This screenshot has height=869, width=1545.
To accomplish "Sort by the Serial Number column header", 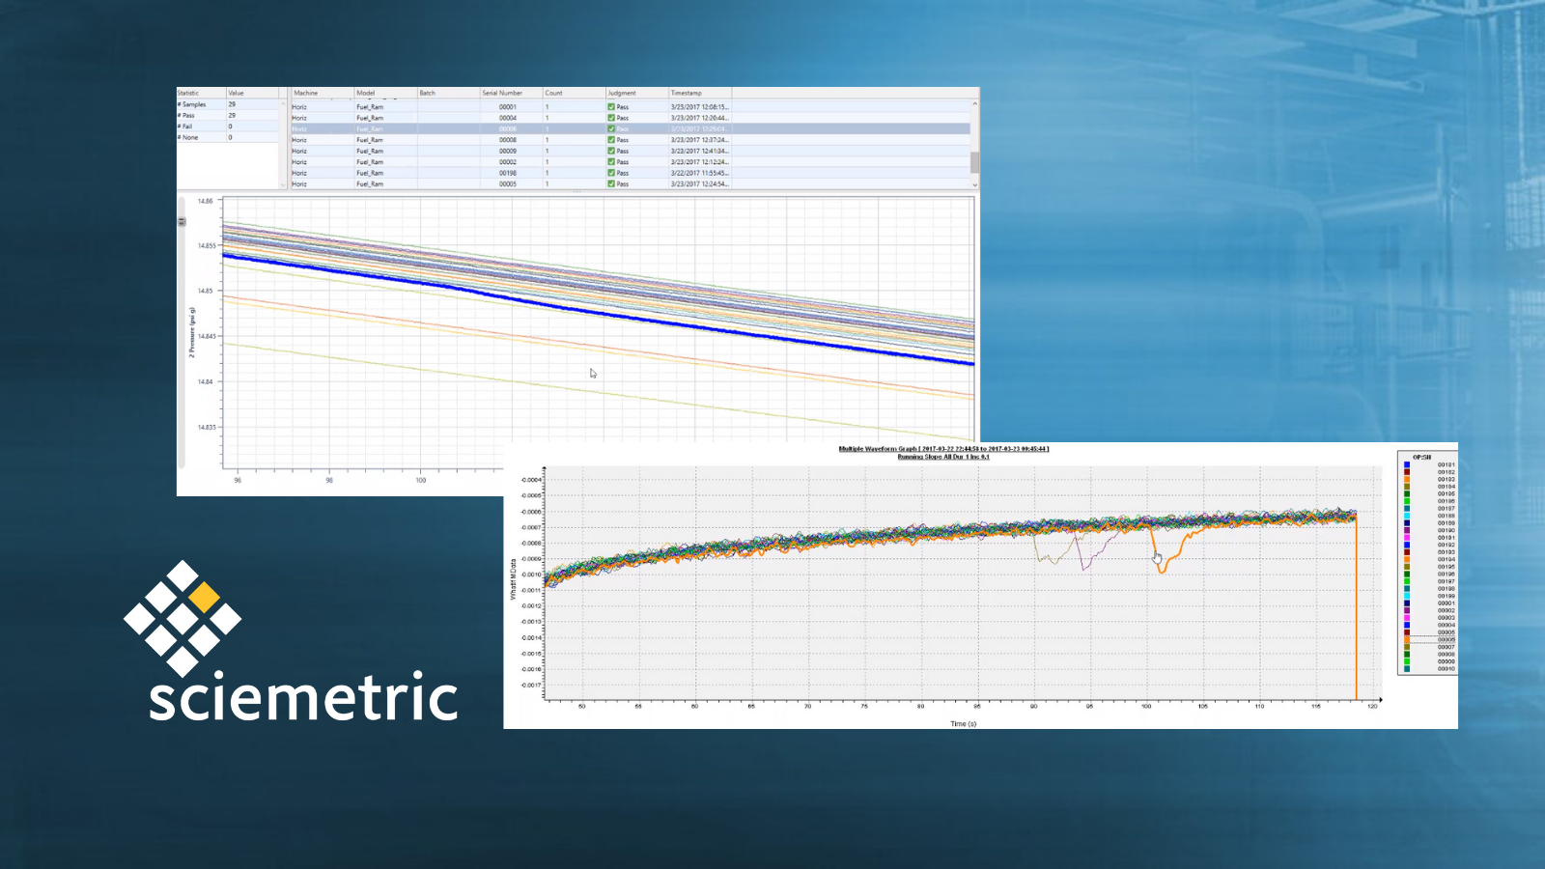I will tap(502, 94).
